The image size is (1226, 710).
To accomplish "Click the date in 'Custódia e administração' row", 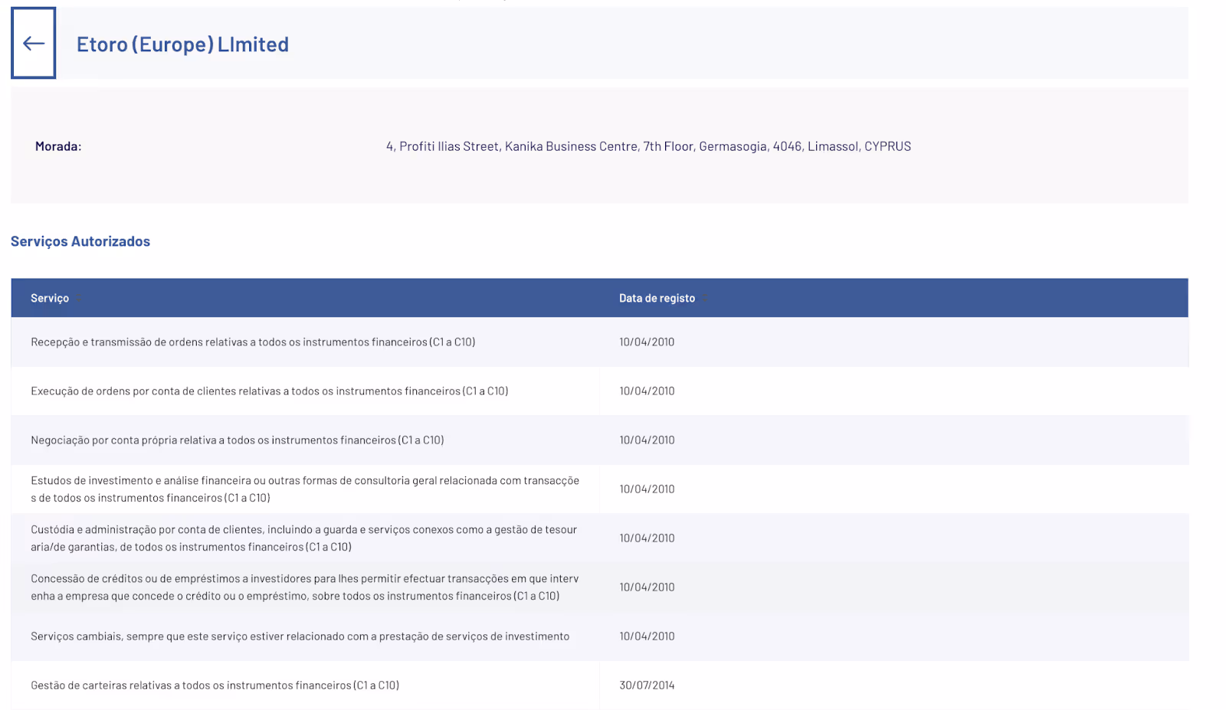I will tap(647, 538).
